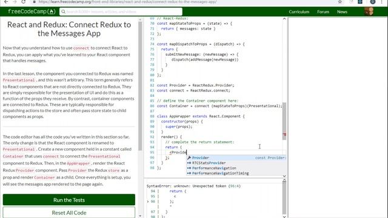Click the const Provider hint in autocomplete

pos(271,157)
